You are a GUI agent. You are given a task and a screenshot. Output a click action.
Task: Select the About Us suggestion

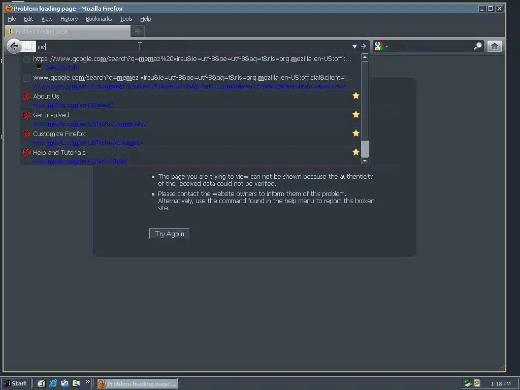(x=191, y=100)
